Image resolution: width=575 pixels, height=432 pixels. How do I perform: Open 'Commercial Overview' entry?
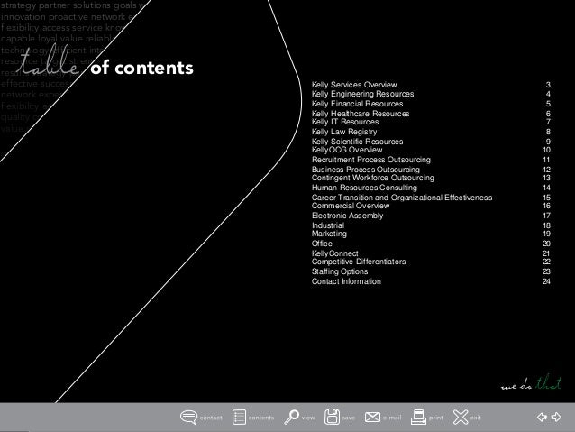coord(351,206)
